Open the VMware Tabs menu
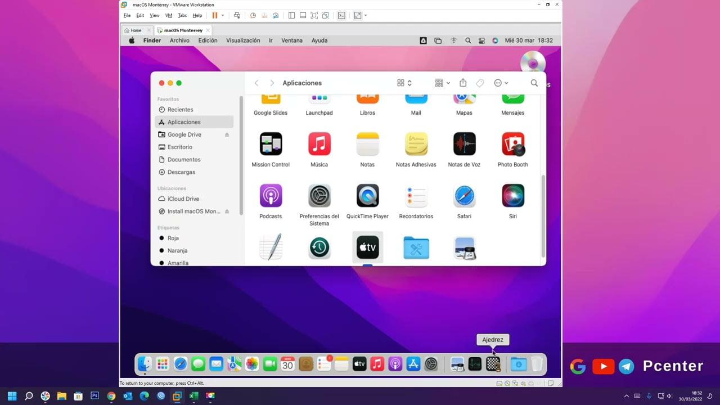This screenshot has width=720, height=405. pyautogui.click(x=182, y=16)
